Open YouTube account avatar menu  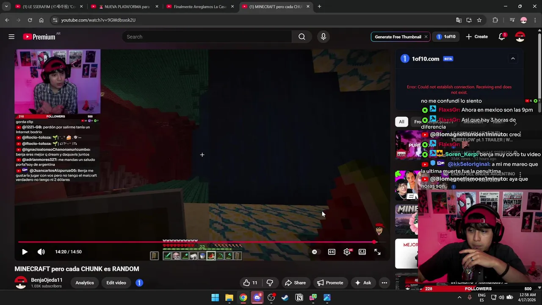pos(520,37)
